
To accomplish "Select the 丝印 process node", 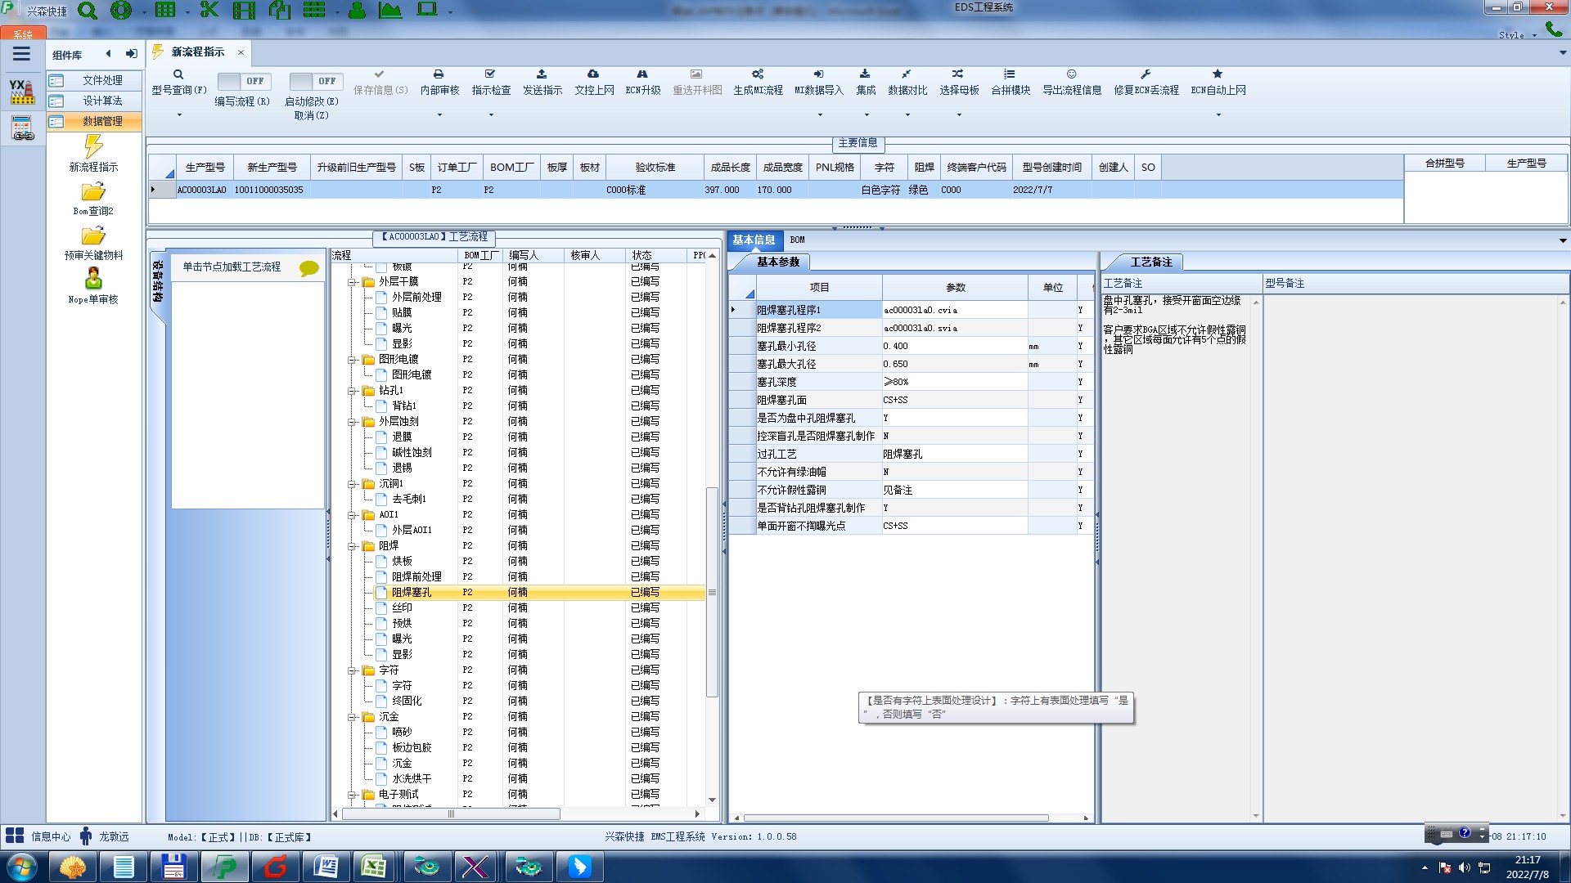I will pyautogui.click(x=402, y=608).
